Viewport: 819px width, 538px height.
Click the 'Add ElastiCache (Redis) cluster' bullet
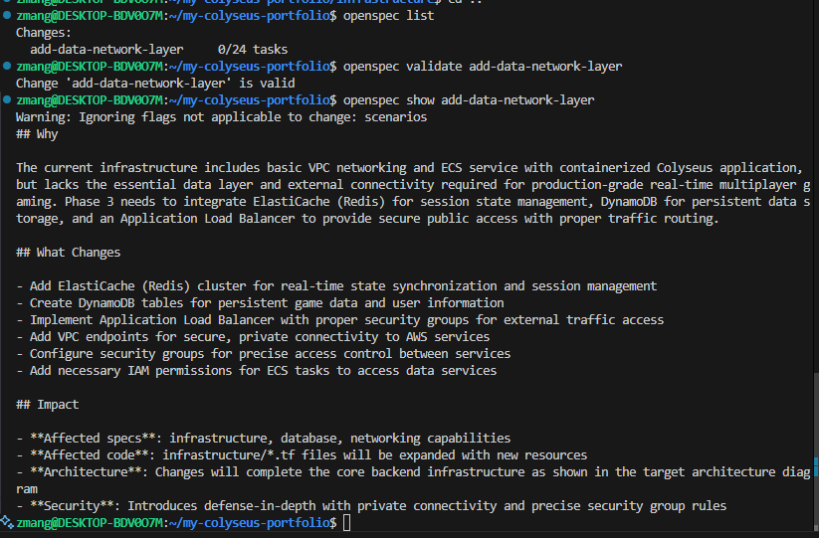pyautogui.click(x=336, y=286)
